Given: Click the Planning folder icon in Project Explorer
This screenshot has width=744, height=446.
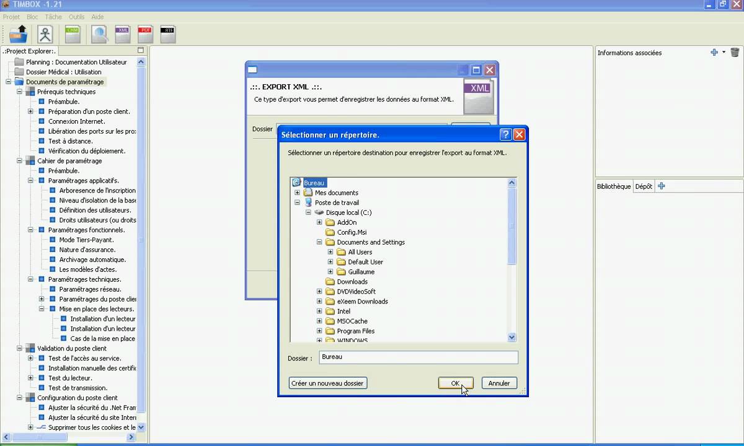Looking at the screenshot, I should 19,62.
